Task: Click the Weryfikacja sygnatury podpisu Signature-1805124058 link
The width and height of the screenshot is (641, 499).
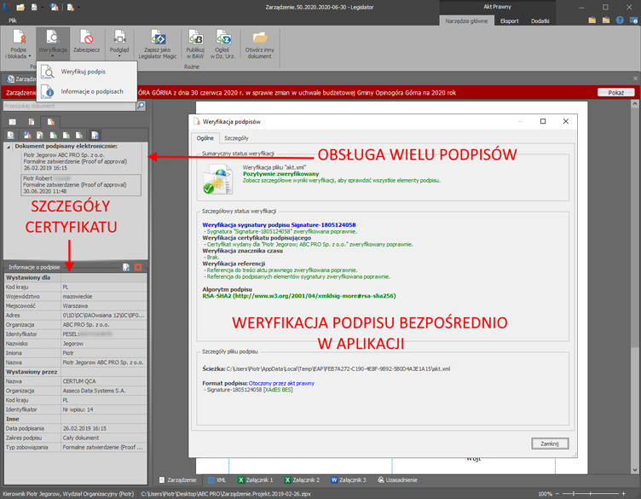Action: click(x=279, y=225)
